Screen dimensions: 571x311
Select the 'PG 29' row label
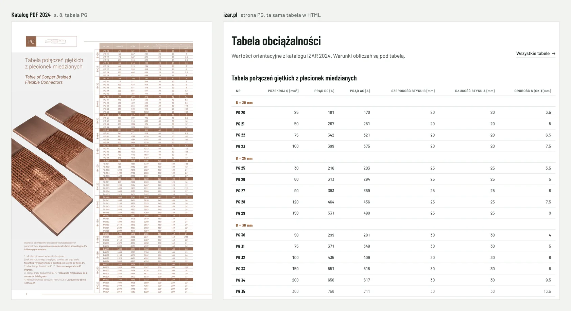click(x=241, y=213)
